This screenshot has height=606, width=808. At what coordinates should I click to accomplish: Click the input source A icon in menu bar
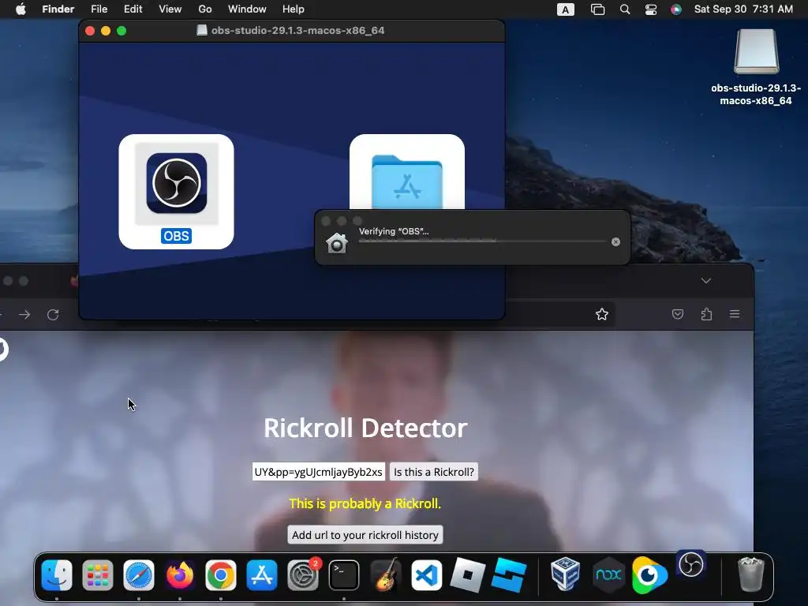pos(565,9)
